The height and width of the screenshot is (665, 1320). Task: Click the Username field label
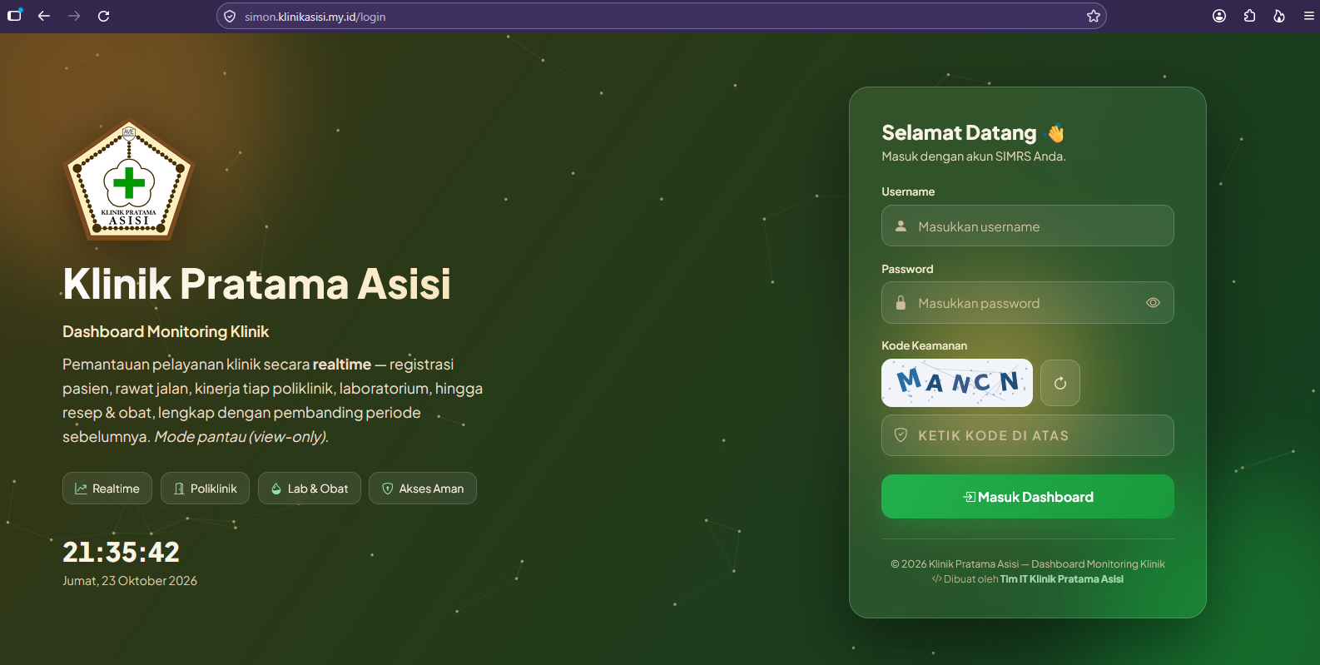point(908,191)
